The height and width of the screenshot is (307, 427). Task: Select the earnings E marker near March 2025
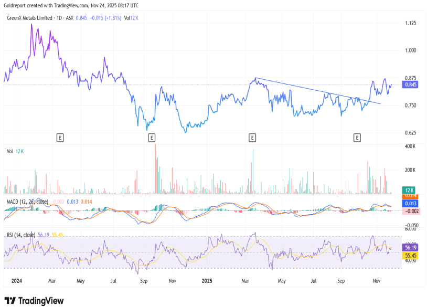(252, 137)
